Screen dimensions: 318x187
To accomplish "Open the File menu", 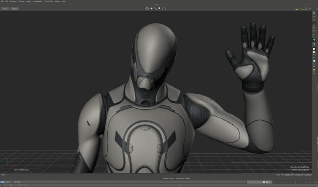I will 2,1.
